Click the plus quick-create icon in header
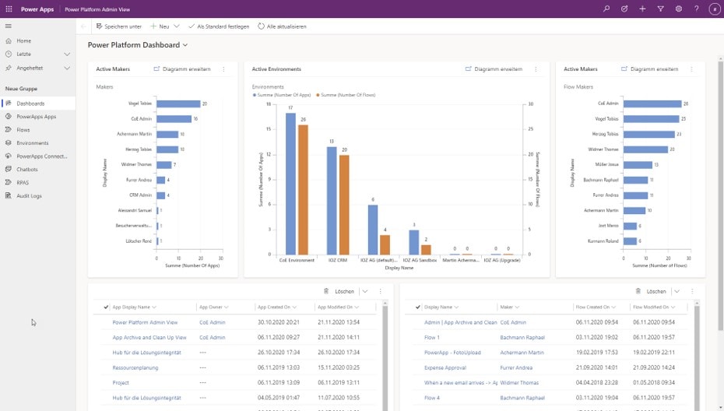This screenshot has width=724, height=411. pos(642,9)
